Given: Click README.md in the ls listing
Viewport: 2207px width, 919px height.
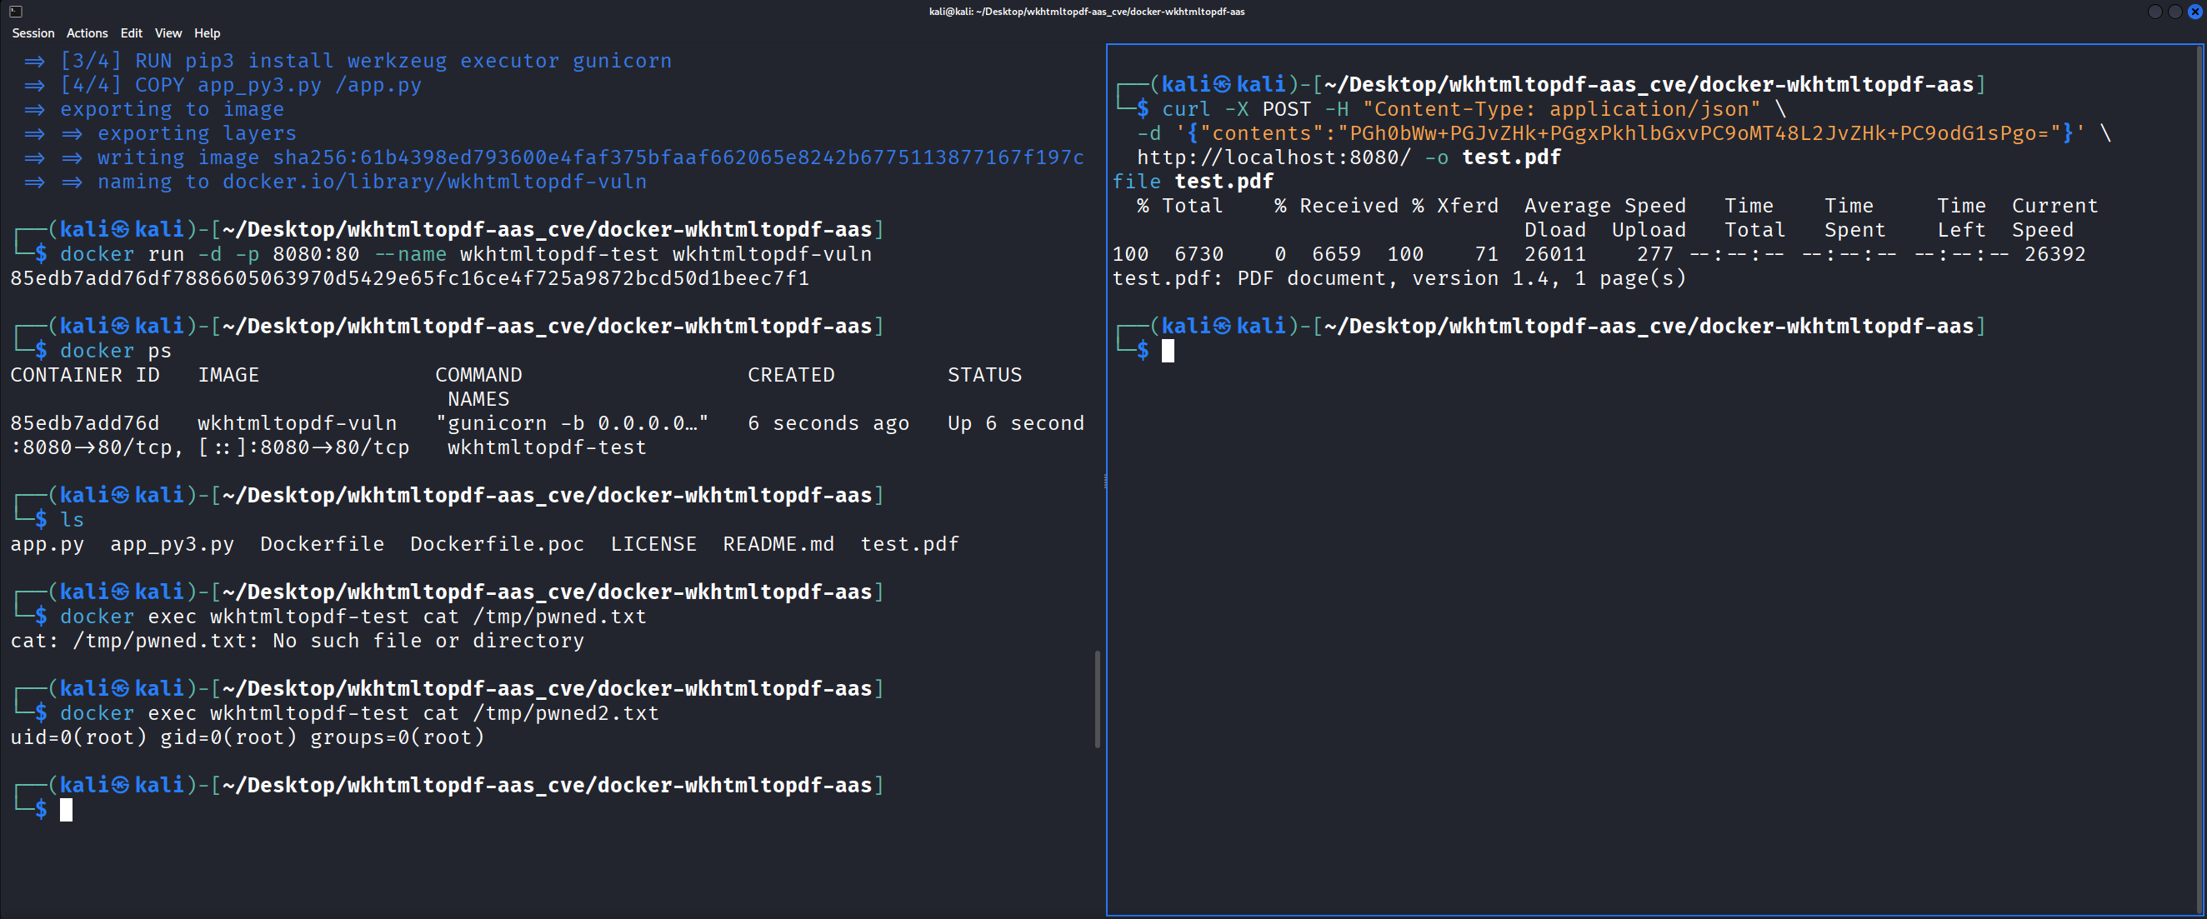Looking at the screenshot, I should (777, 544).
